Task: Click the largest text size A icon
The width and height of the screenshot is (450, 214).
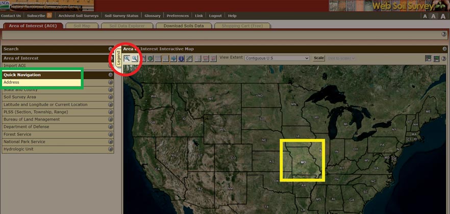Action: pos(443,16)
